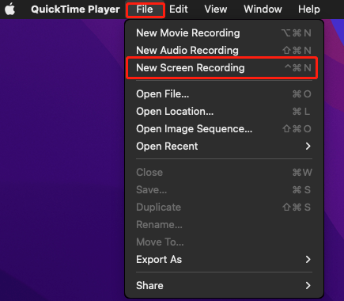This screenshot has width=344, height=301.
Task: Click the File menu
Action: click(145, 10)
